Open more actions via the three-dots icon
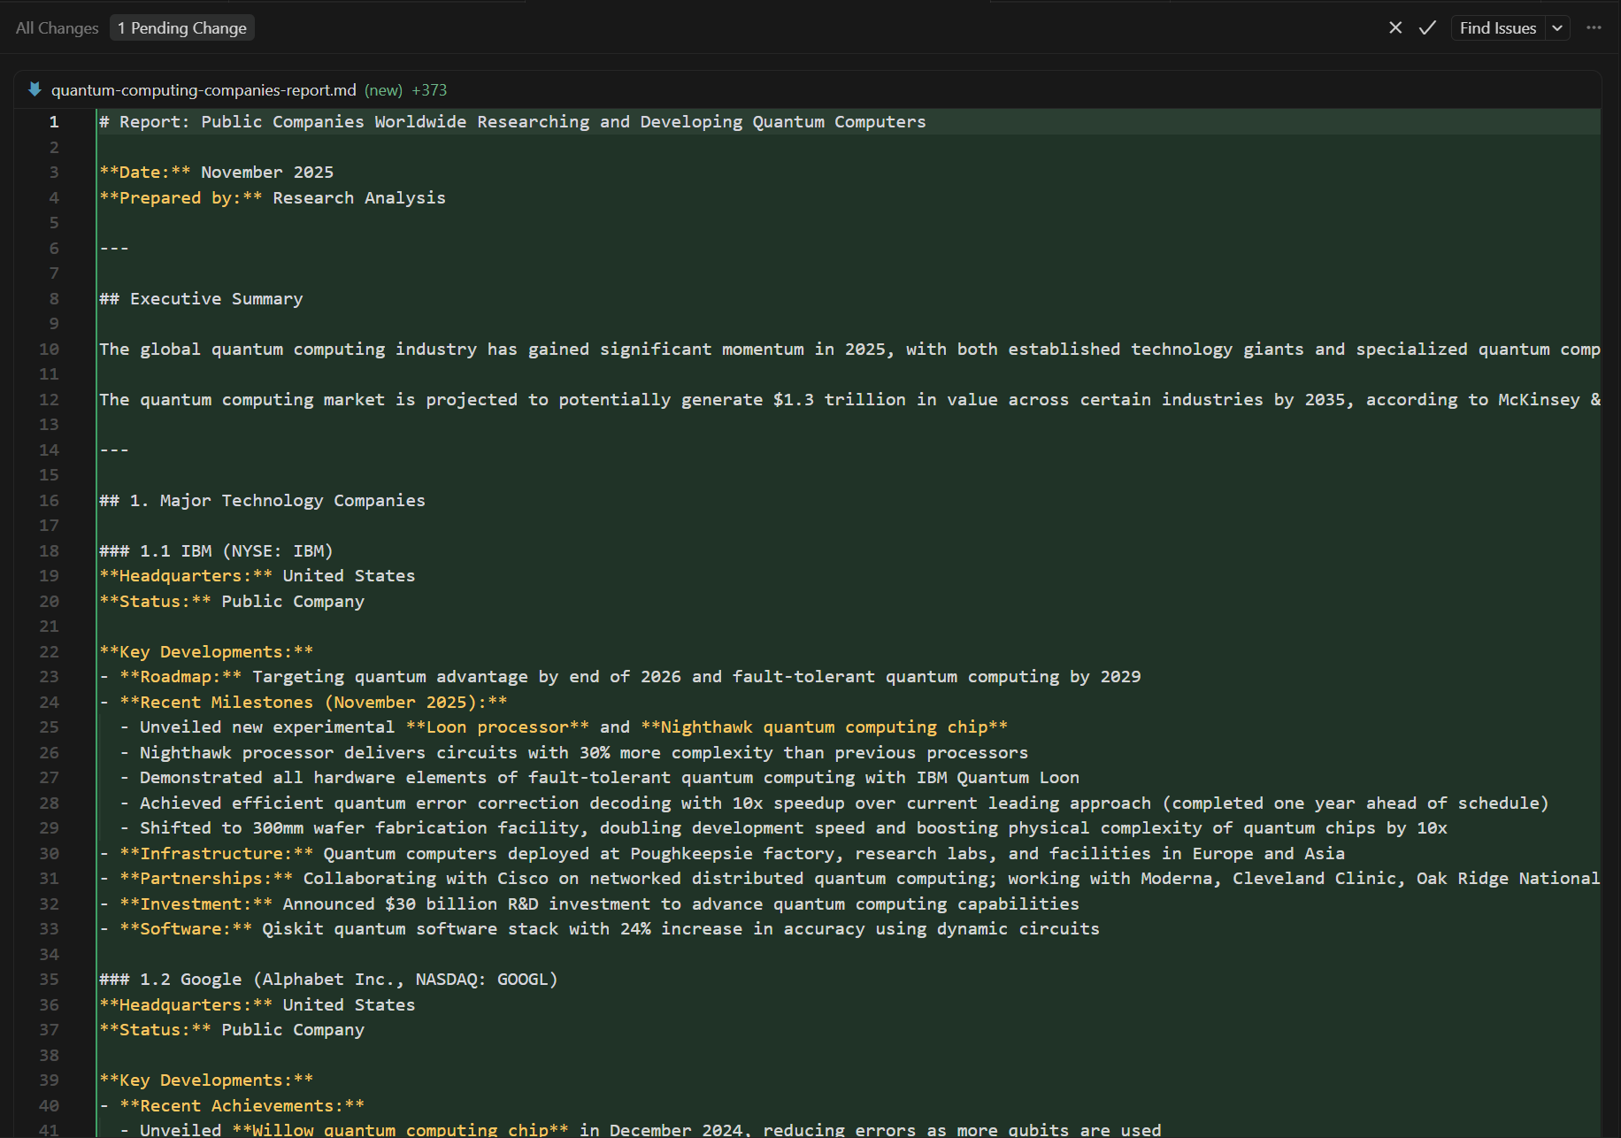 tap(1594, 27)
